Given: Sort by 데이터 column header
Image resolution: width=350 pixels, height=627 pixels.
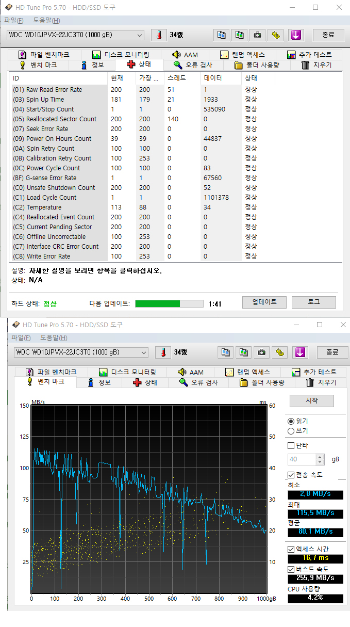Looking at the screenshot, I should tap(221, 78).
